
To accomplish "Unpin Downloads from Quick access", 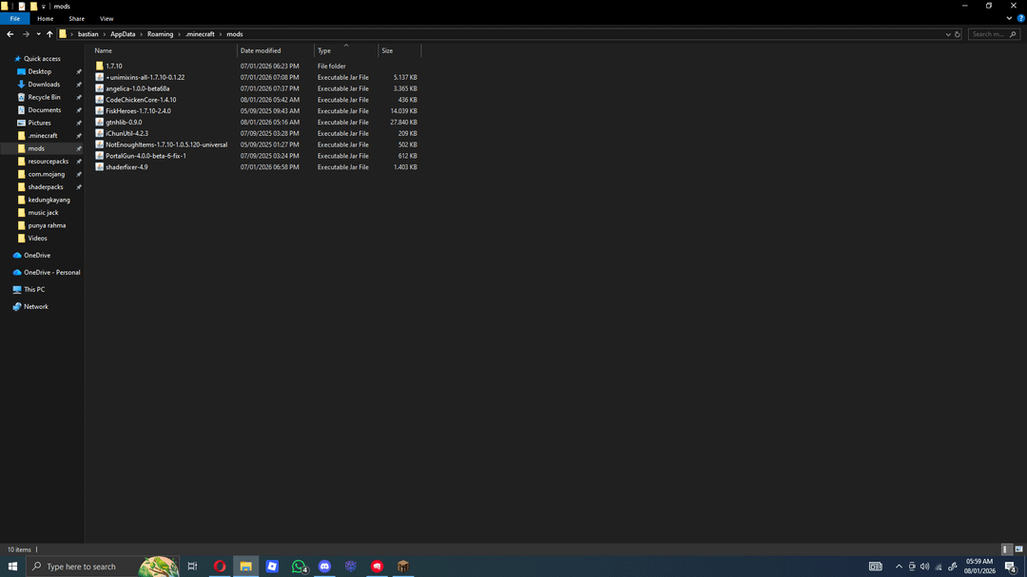I will coord(79,85).
